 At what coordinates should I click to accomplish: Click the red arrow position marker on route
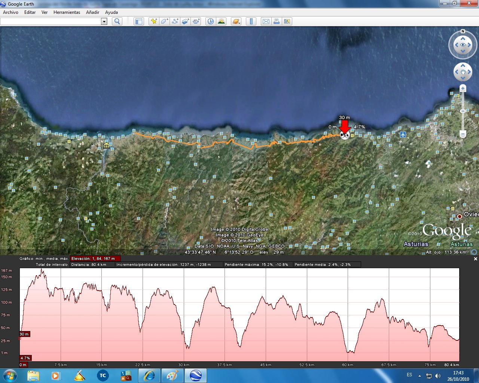(345, 126)
